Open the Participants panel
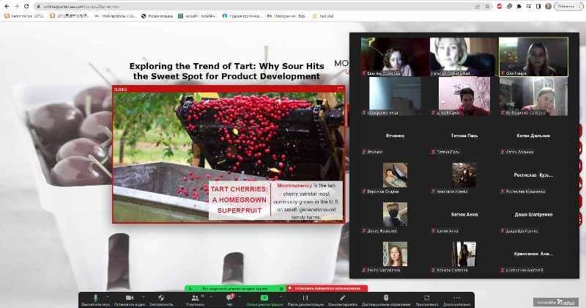Viewport: 586px width, 308px height. point(195,300)
